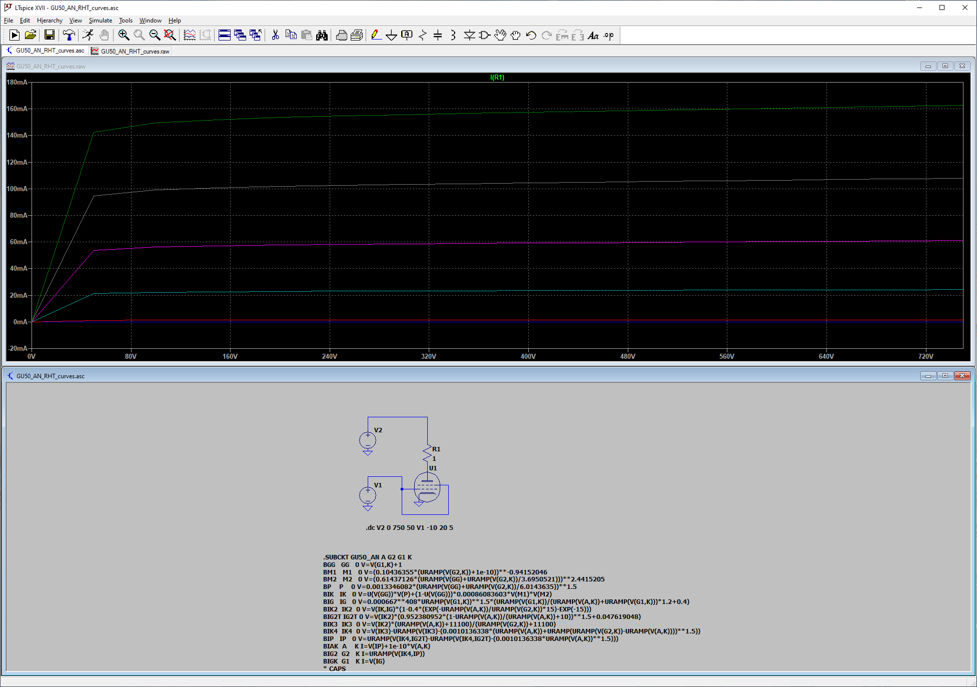Select the Copy tool
This screenshot has height=687, width=977.
291,35
